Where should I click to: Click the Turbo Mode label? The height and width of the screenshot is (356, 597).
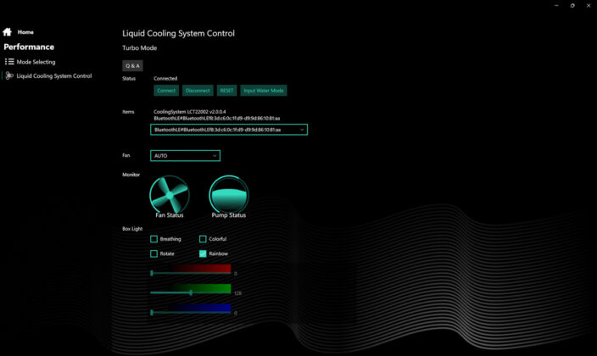(x=139, y=48)
